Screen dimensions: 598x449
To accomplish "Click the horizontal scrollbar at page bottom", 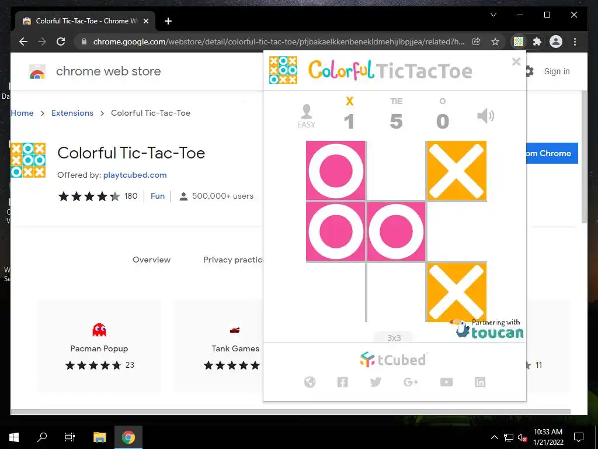I will coord(291,412).
